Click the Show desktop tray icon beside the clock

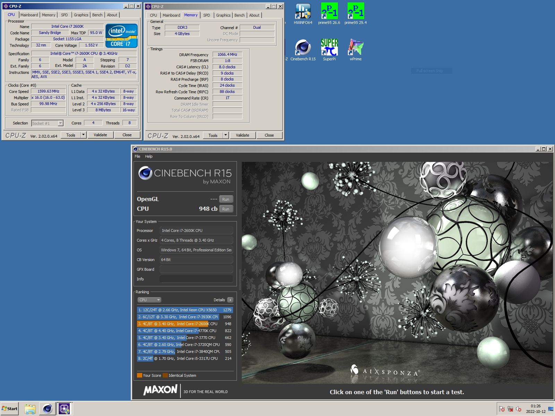click(551, 409)
